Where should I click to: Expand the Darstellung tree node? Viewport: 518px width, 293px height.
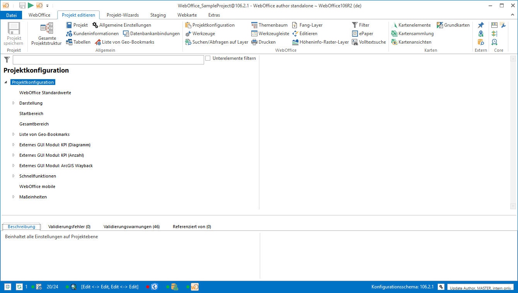pyautogui.click(x=14, y=103)
